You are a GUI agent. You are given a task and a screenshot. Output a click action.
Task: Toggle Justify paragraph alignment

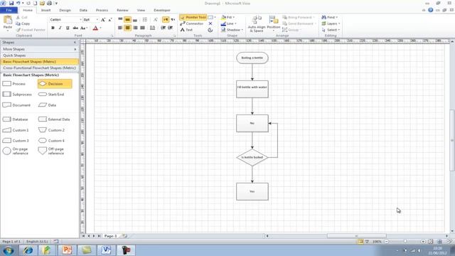click(142, 28)
